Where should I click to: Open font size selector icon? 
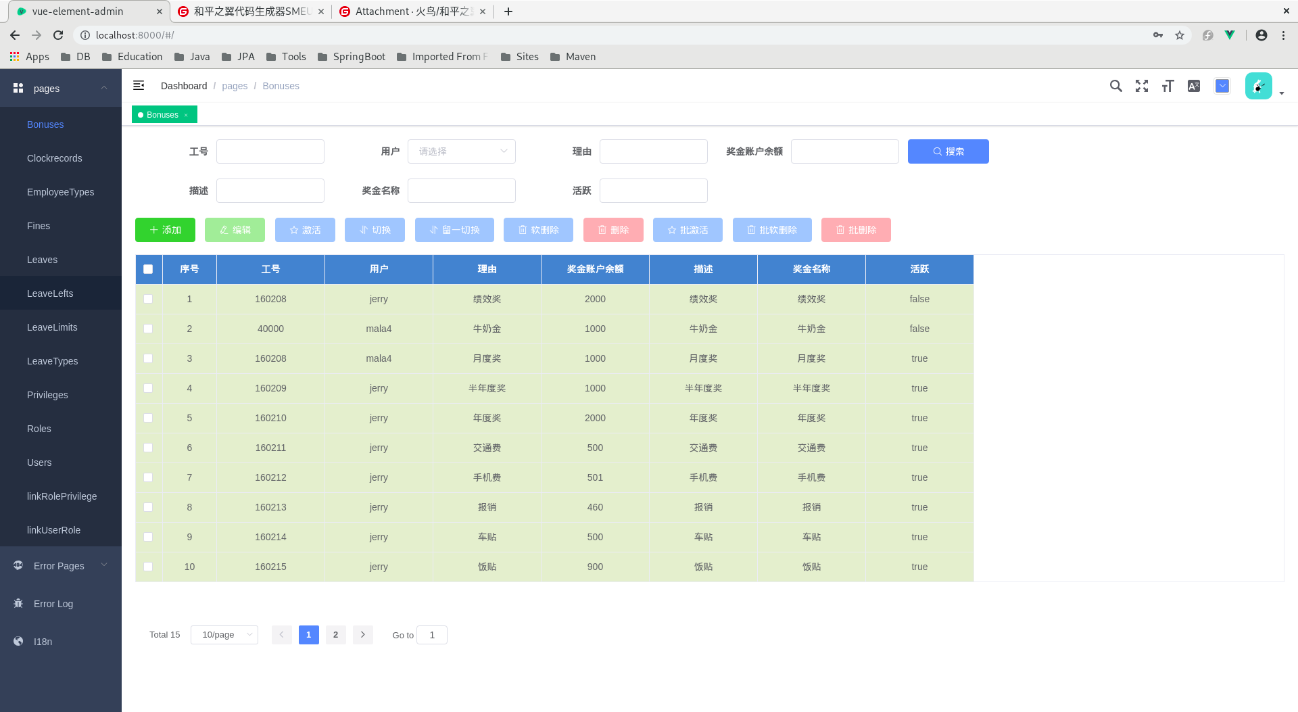click(1168, 86)
